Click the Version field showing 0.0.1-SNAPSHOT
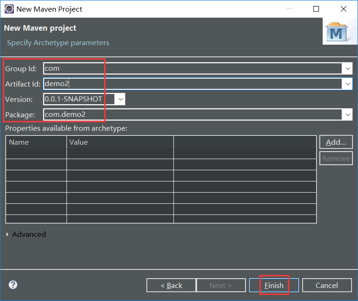 (79, 99)
